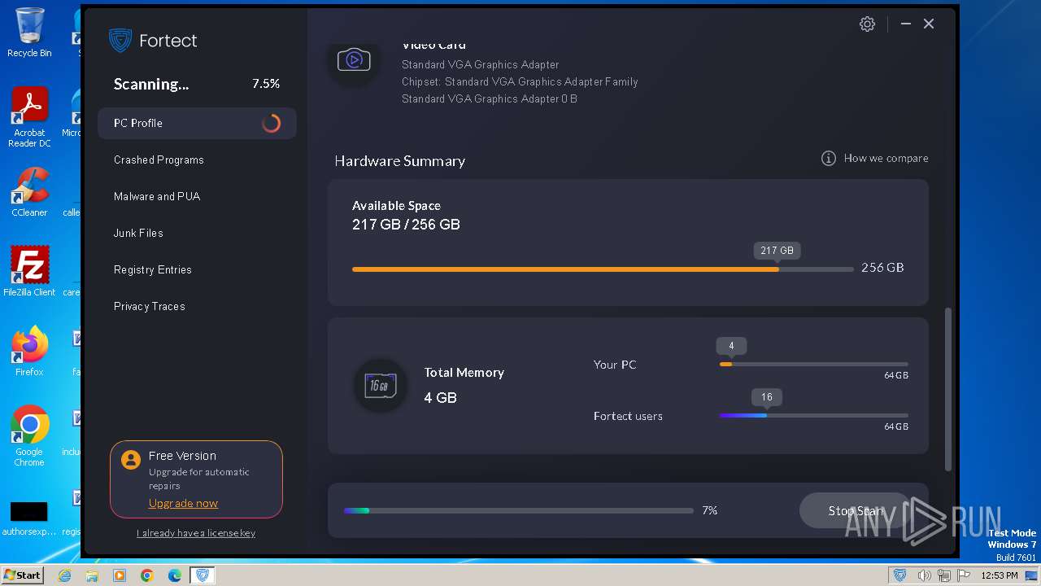This screenshot has height=586, width=1041.
Task: Open Microsoft Edge from the taskbar
Action: pos(175,575)
